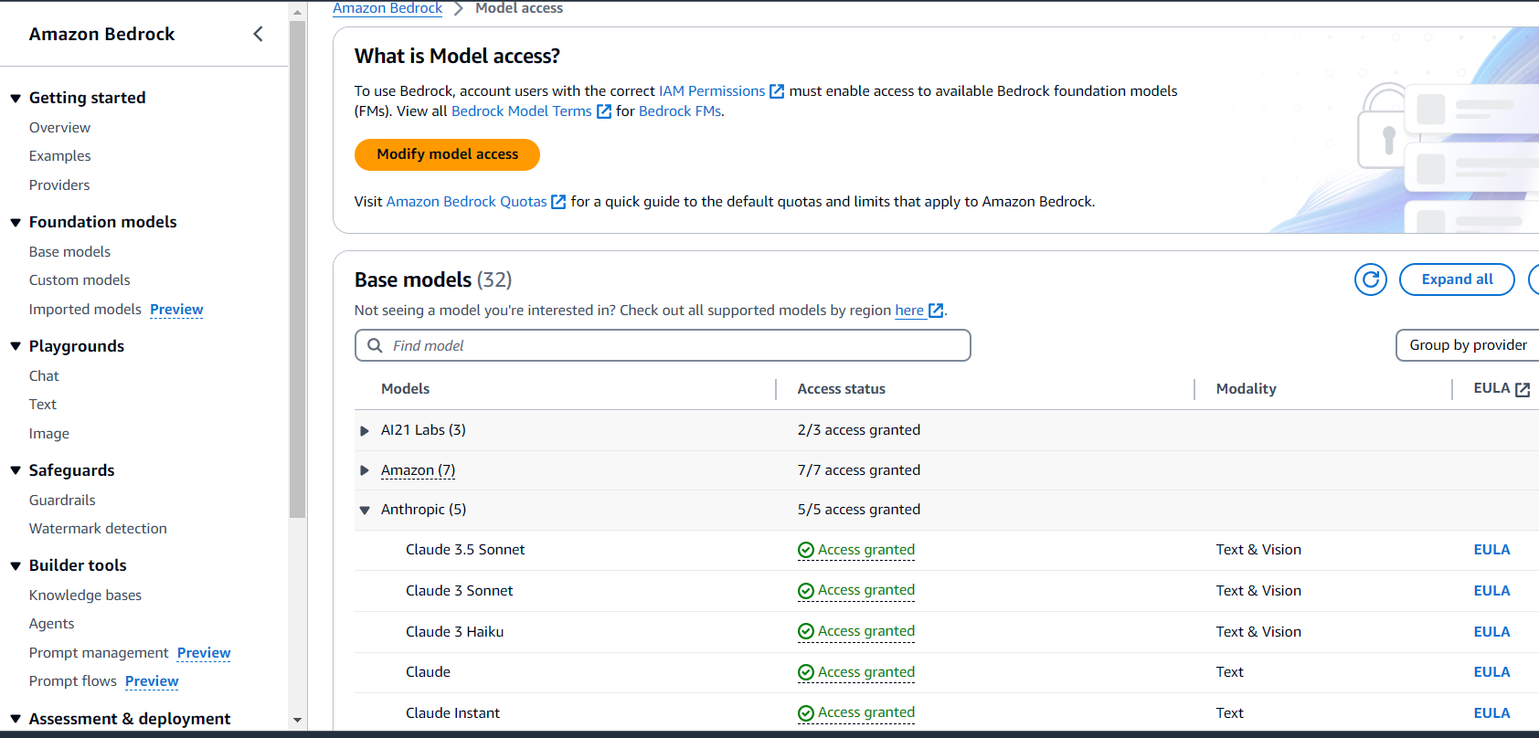Open Knowledge bases in the sidebar
The width and height of the screenshot is (1539, 738).
tap(85, 595)
